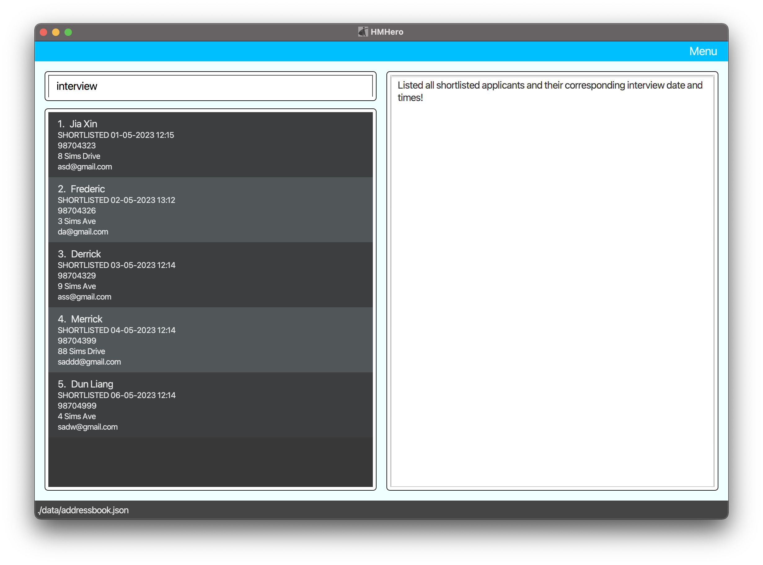Click the result display message box

tap(552, 280)
